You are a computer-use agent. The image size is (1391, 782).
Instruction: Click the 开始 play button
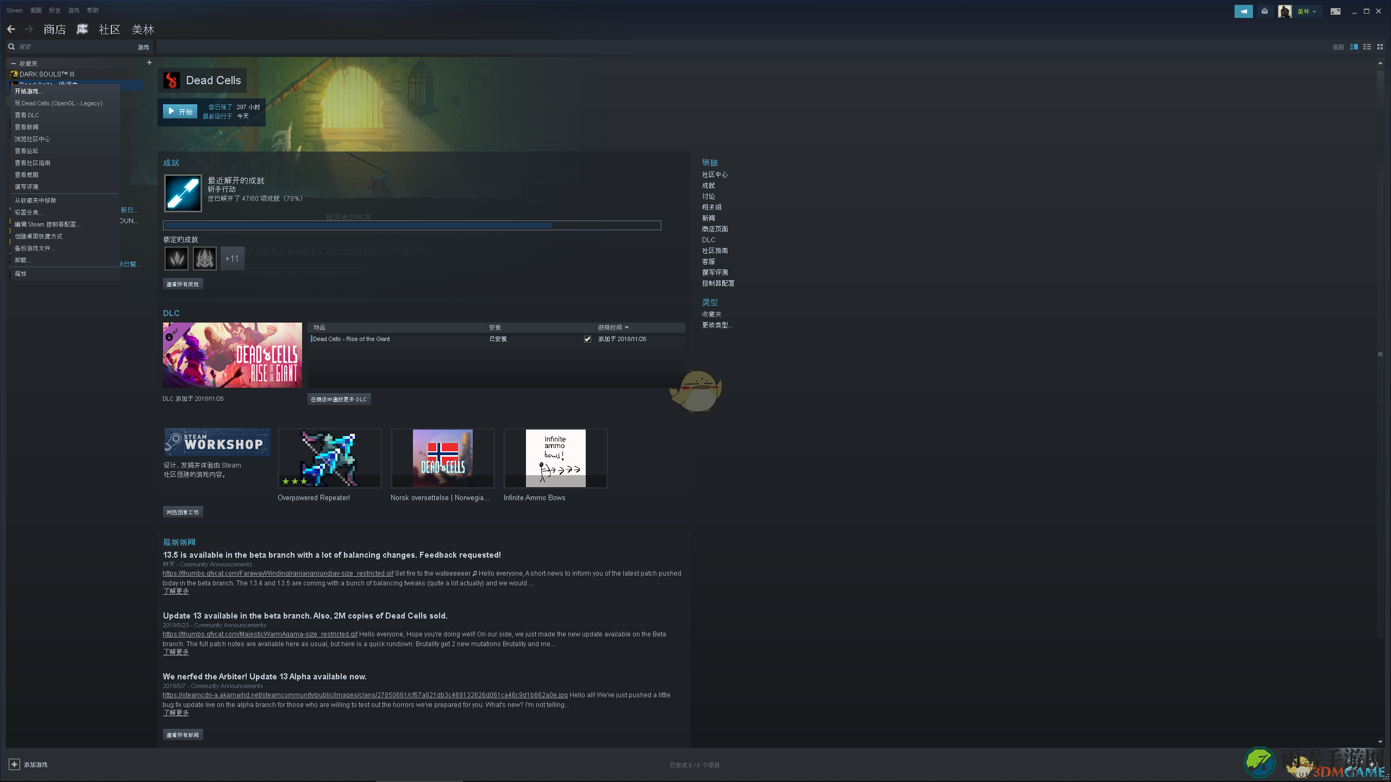pos(180,111)
